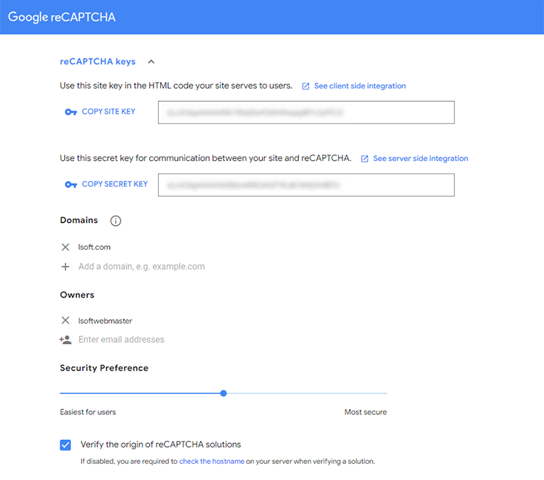The height and width of the screenshot is (480, 544).
Task: Click the key icon beside Copy Secret Key
Action: [71, 185]
